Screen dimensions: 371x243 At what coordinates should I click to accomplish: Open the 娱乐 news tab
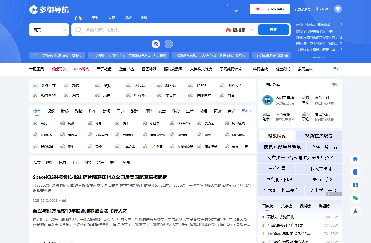pyautogui.click(x=50, y=162)
